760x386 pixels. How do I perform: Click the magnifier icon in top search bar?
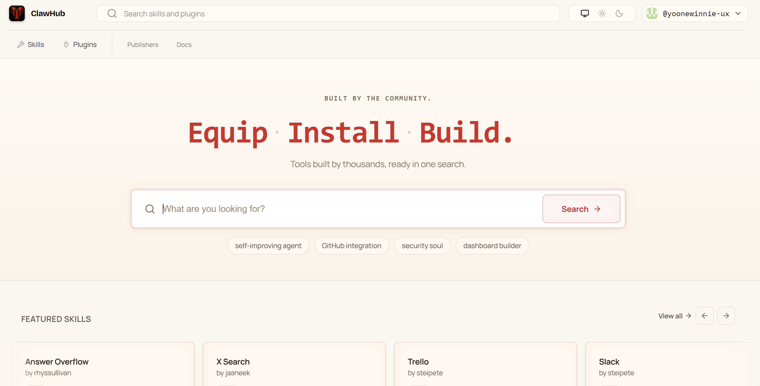[x=112, y=14]
